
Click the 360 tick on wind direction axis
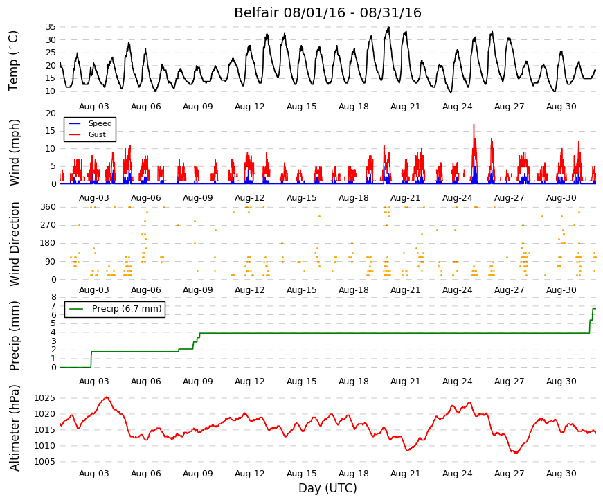pyautogui.click(x=48, y=207)
